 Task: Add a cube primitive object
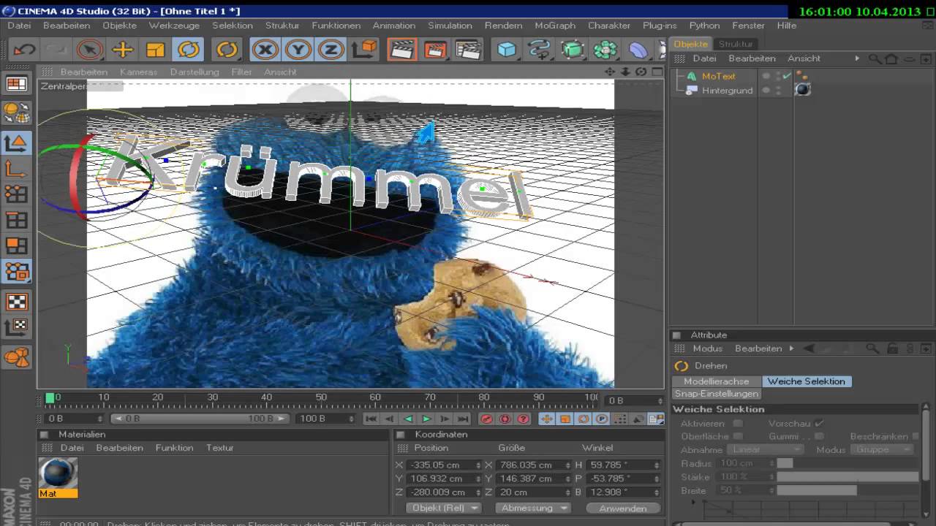[506, 50]
